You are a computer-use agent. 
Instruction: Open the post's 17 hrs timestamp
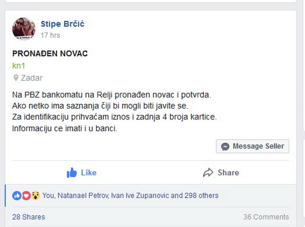click(x=51, y=35)
